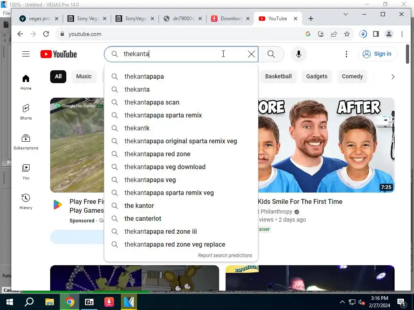
Task: Open History in the sidebar
Action: [x=26, y=201]
